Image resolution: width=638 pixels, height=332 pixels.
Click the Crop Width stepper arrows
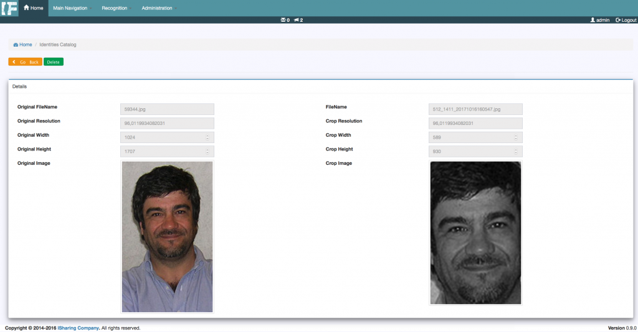[x=516, y=137]
